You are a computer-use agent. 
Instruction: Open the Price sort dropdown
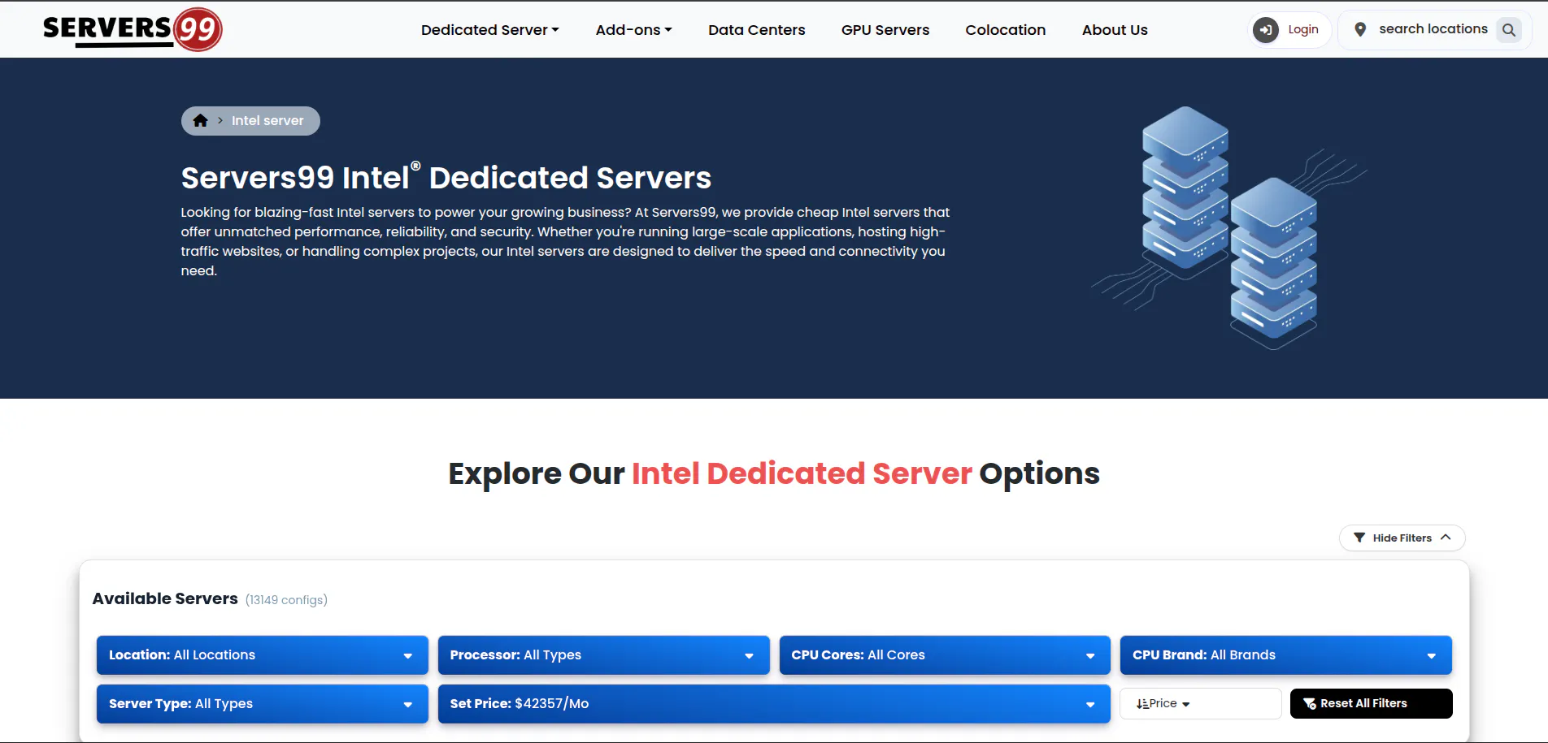(1201, 704)
